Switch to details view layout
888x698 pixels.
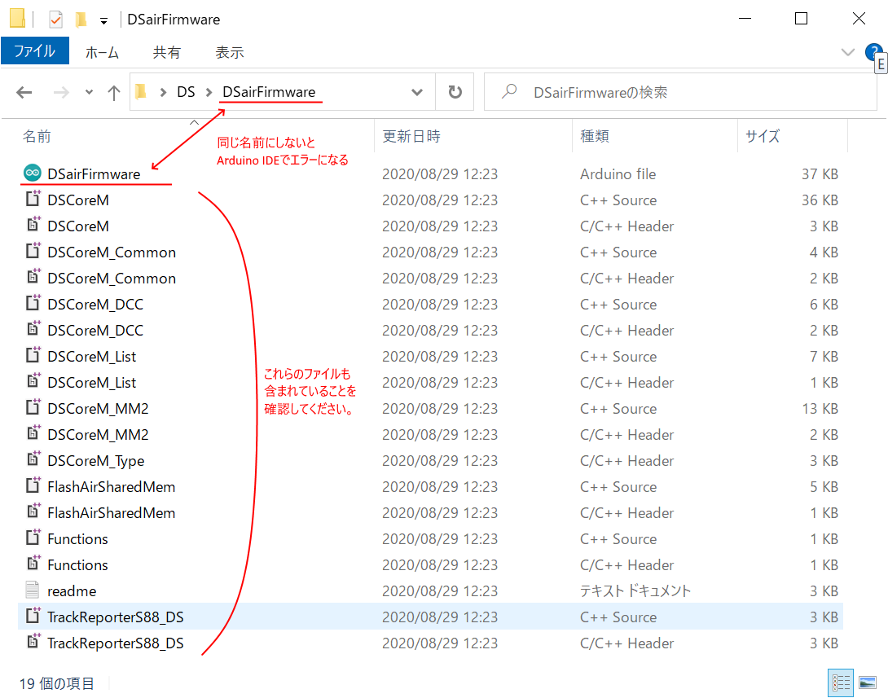coord(841,683)
